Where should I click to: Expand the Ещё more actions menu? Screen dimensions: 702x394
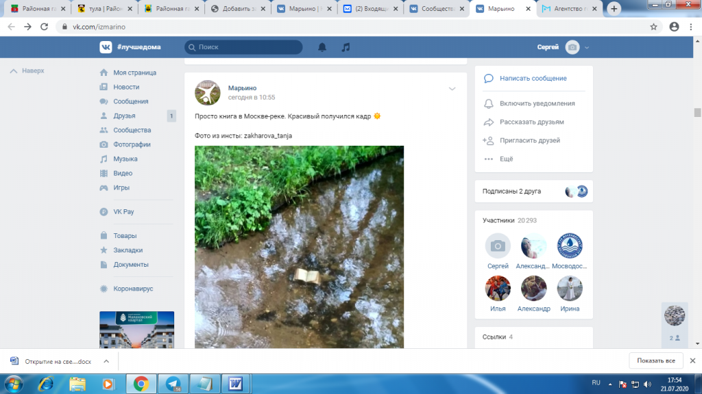pos(507,159)
